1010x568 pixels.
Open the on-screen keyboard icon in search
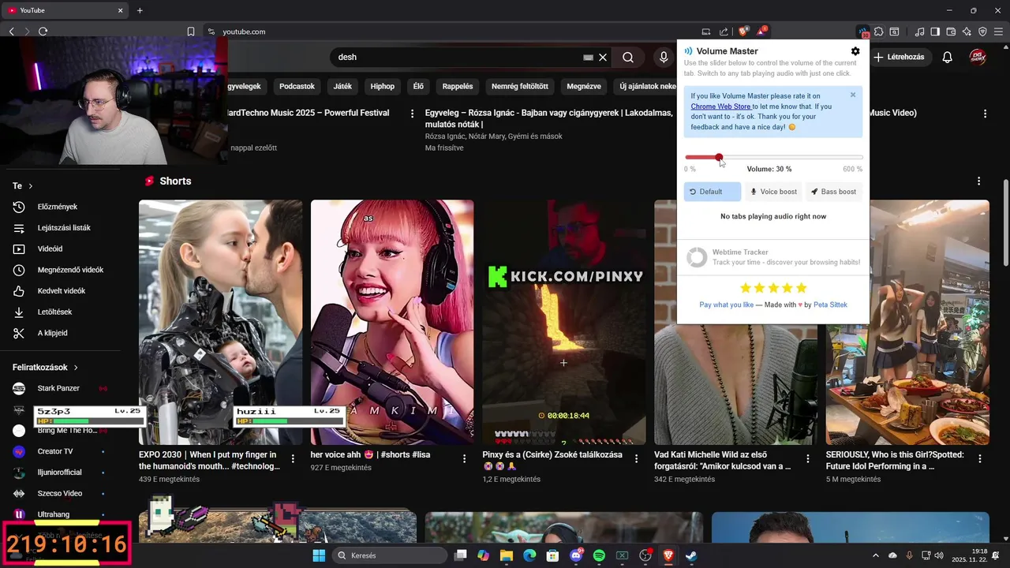coord(588,57)
